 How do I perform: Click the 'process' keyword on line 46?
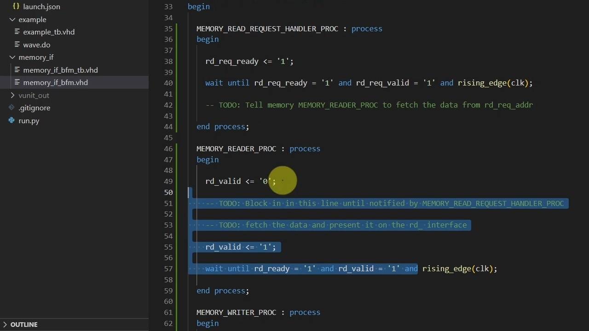point(305,148)
